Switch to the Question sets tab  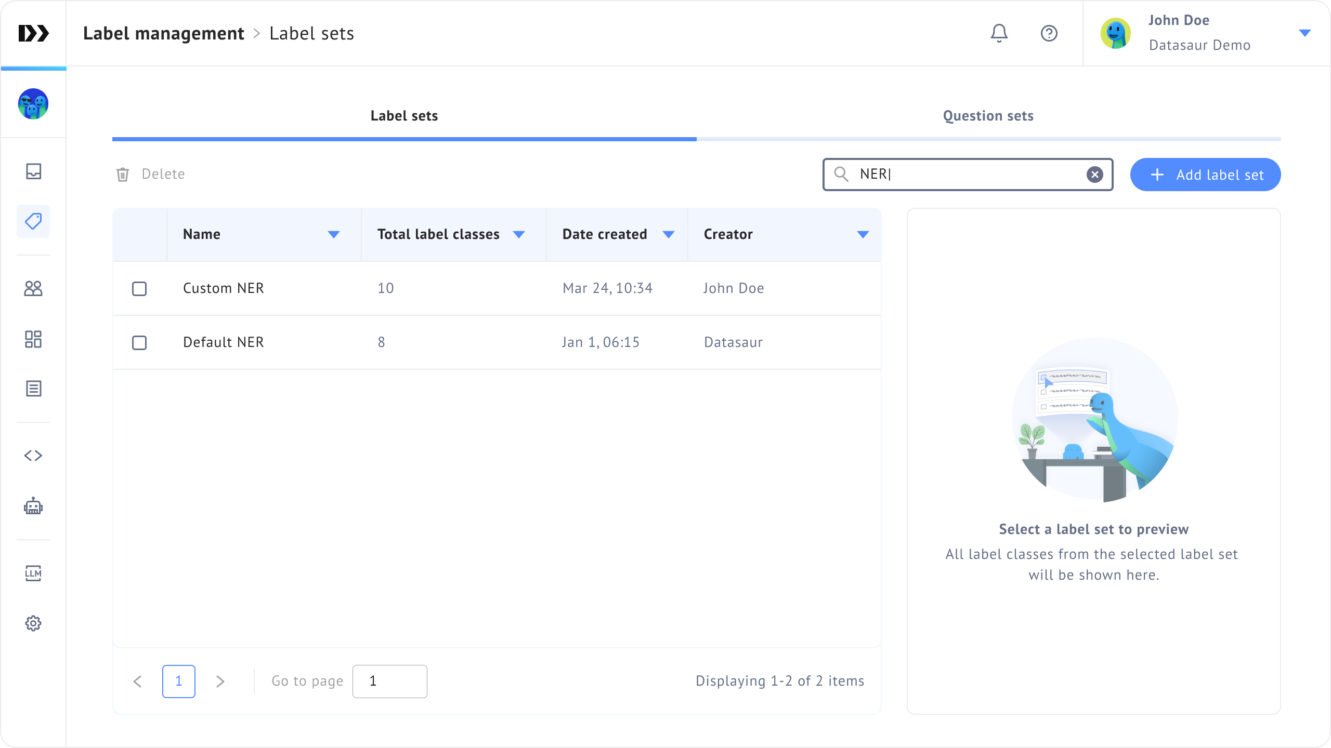(x=988, y=116)
